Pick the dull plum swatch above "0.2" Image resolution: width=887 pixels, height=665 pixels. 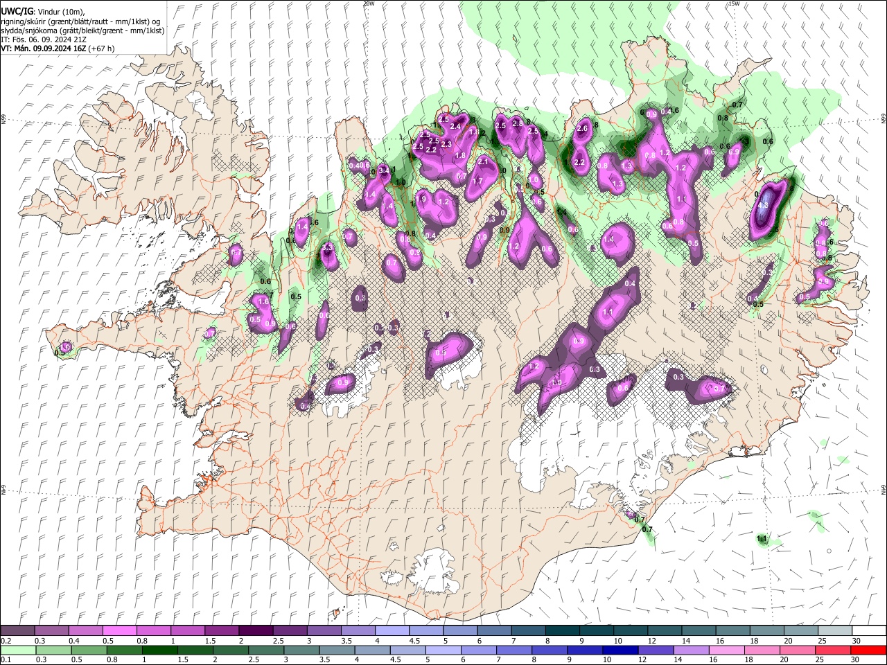point(17,630)
